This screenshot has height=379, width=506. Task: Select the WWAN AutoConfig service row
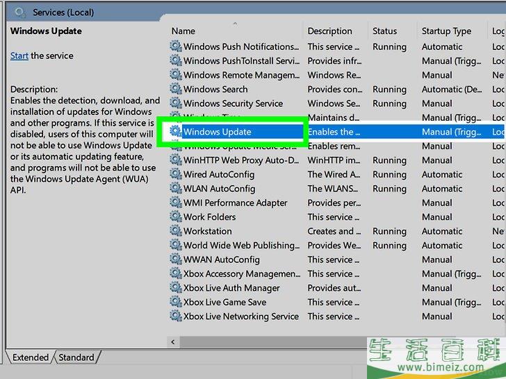(337, 259)
